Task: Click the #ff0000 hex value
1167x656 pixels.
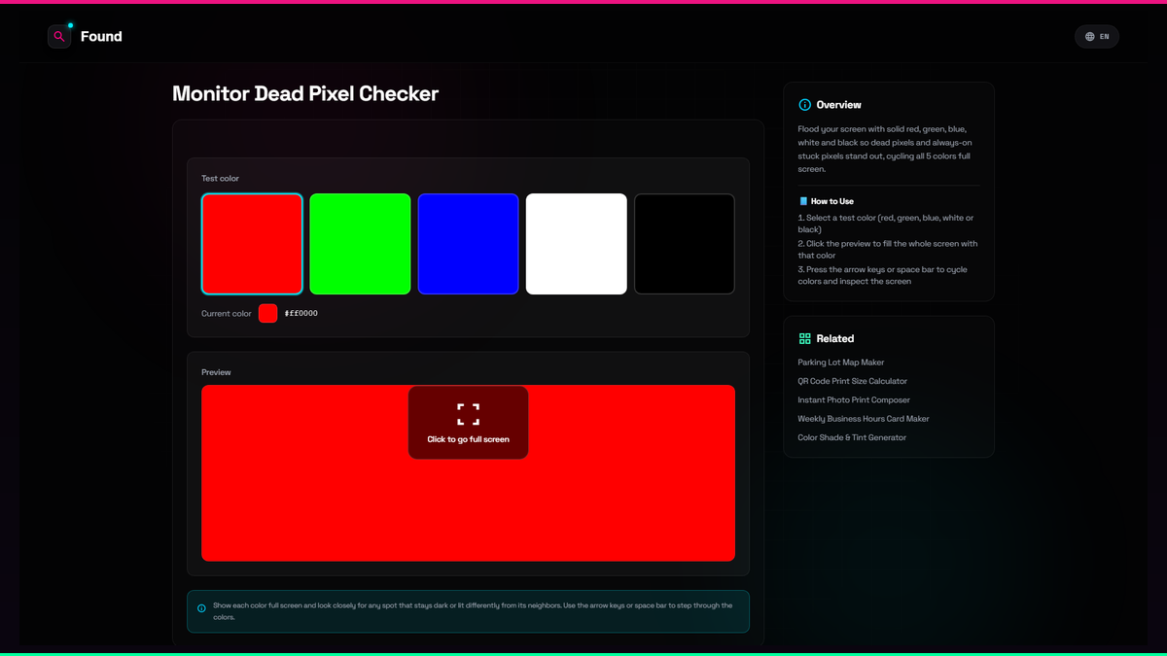Action: point(301,313)
